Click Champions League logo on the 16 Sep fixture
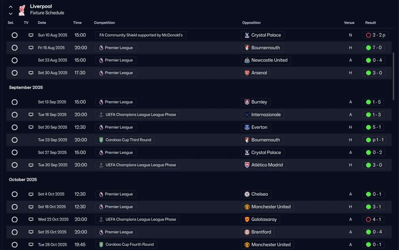This screenshot has height=250, width=399. point(101,115)
